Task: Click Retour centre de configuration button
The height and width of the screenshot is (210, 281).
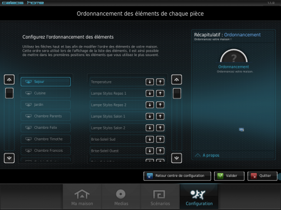Action: [177, 176]
